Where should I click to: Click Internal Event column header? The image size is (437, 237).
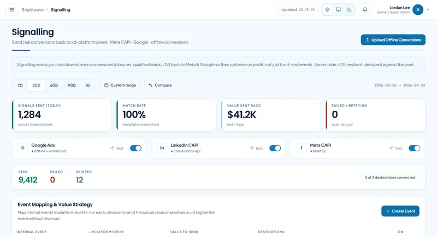pyautogui.click(x=32, y=232)
